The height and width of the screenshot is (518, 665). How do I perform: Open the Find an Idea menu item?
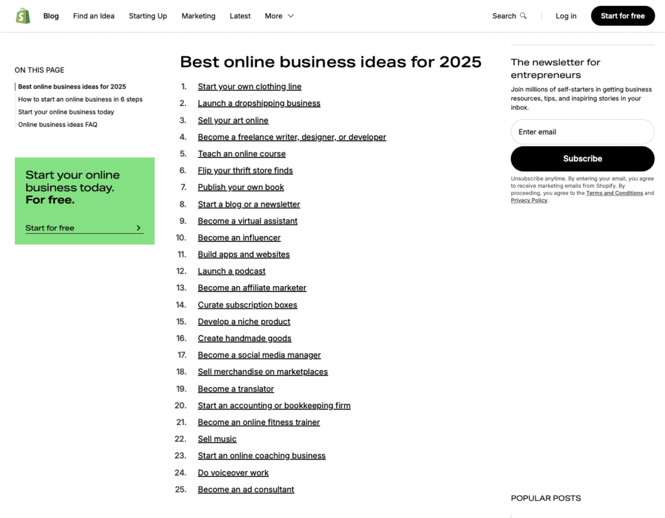(x=94, y=16)
